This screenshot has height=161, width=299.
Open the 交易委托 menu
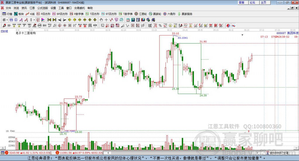(x=79, y=8)
